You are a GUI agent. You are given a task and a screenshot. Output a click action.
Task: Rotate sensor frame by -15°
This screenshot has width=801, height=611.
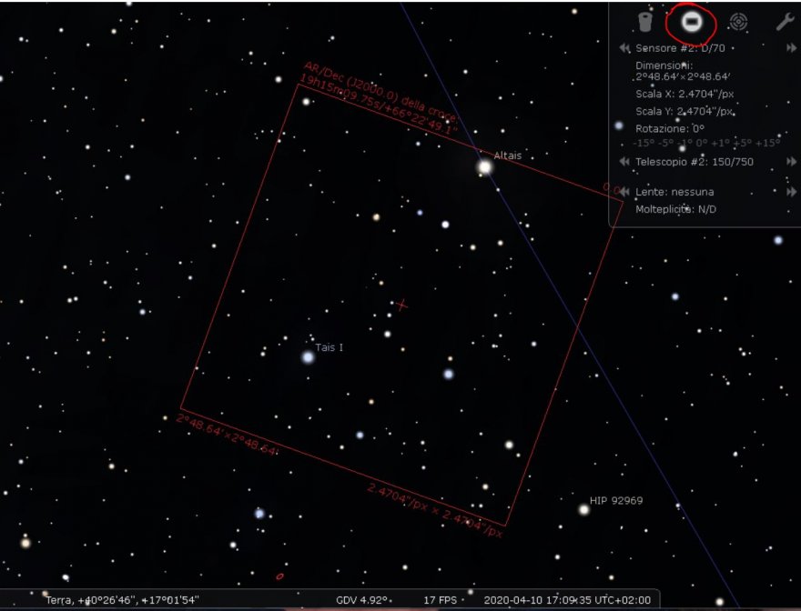click(643, 143)
